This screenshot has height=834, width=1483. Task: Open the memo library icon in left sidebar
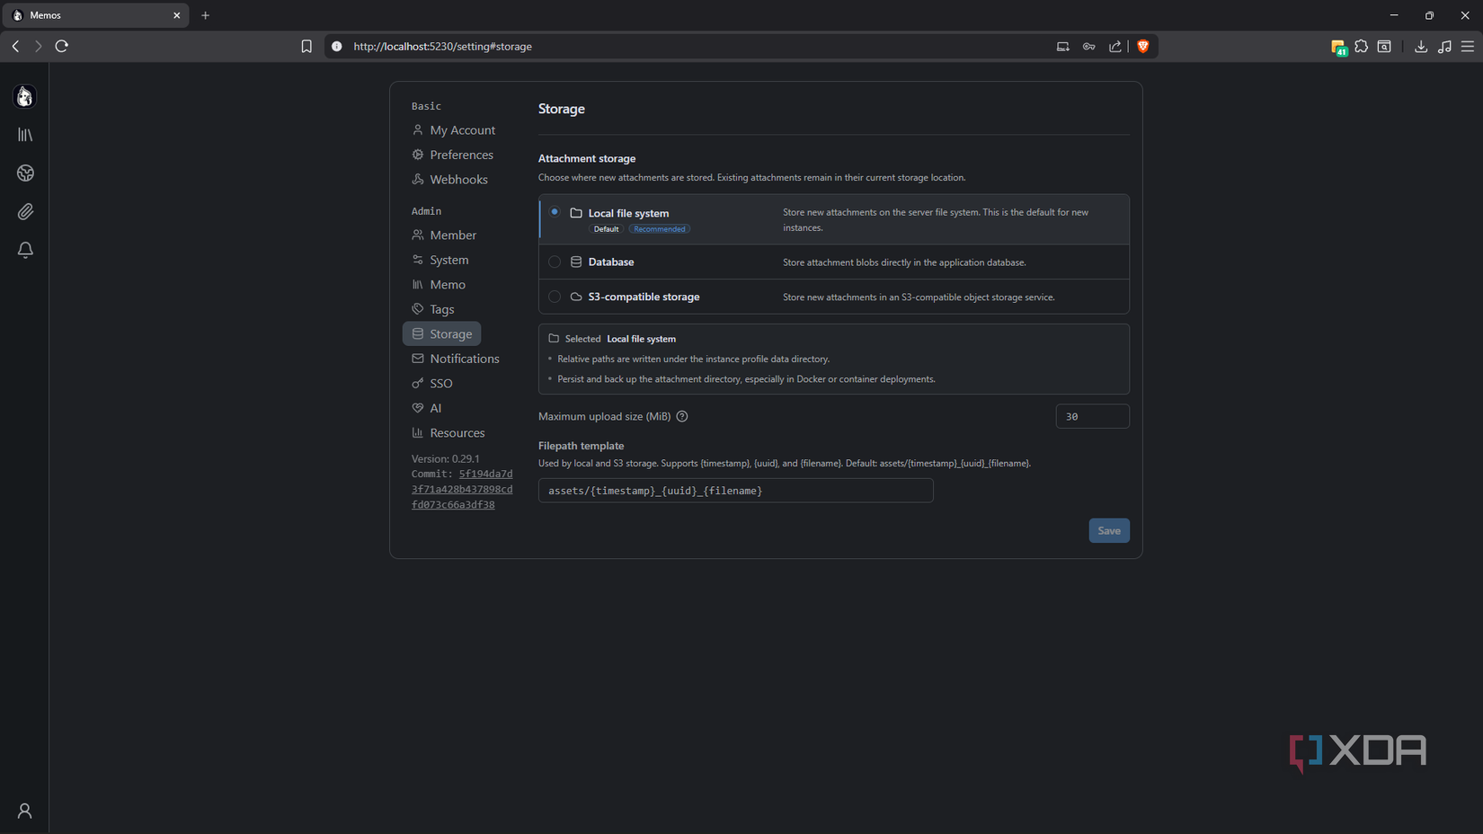pyautogui.click(x=25, y=135)
